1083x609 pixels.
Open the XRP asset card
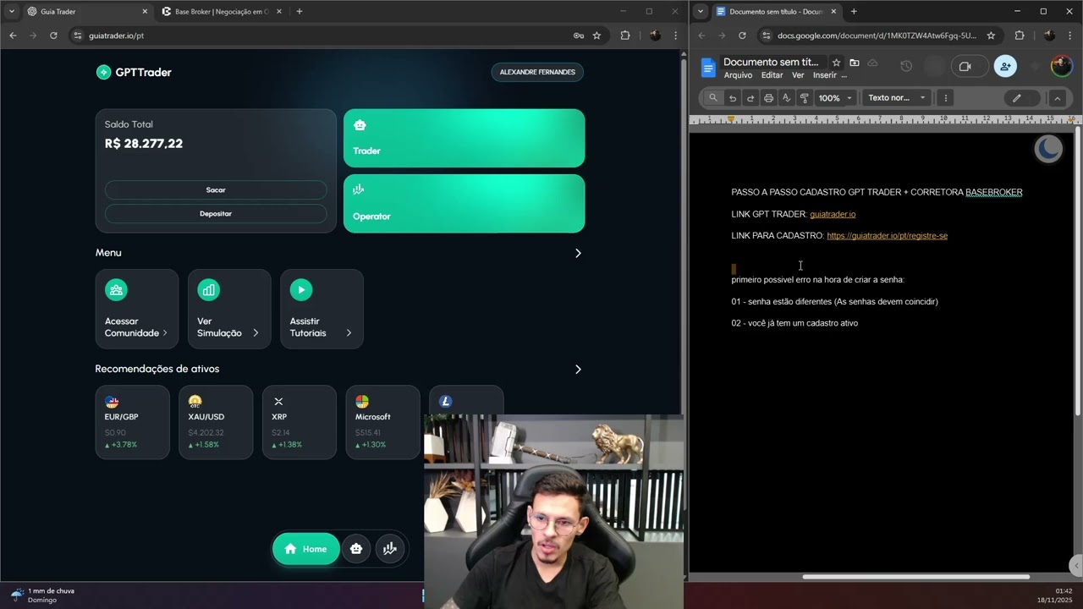pyautogui.click(x=300, y=422)
